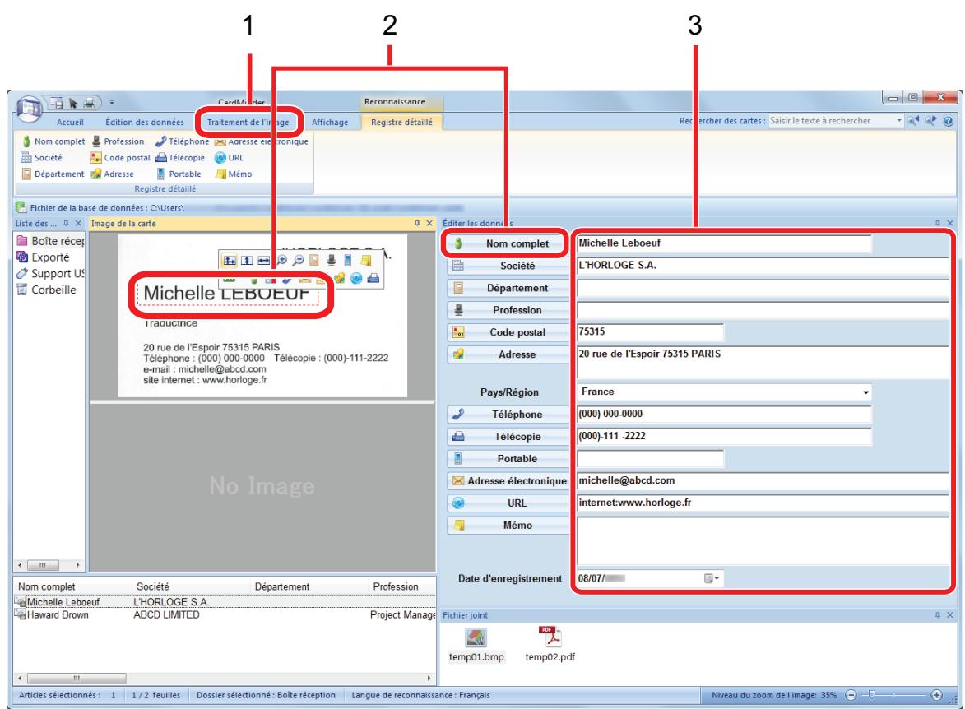
Task: Open the help icon
Action: [x=949, y=121]
